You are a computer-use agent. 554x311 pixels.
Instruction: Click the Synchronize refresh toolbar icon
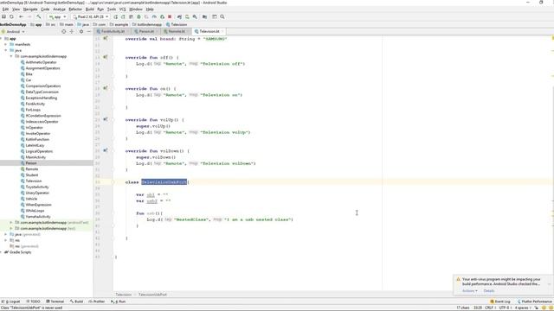click(11, 16)
